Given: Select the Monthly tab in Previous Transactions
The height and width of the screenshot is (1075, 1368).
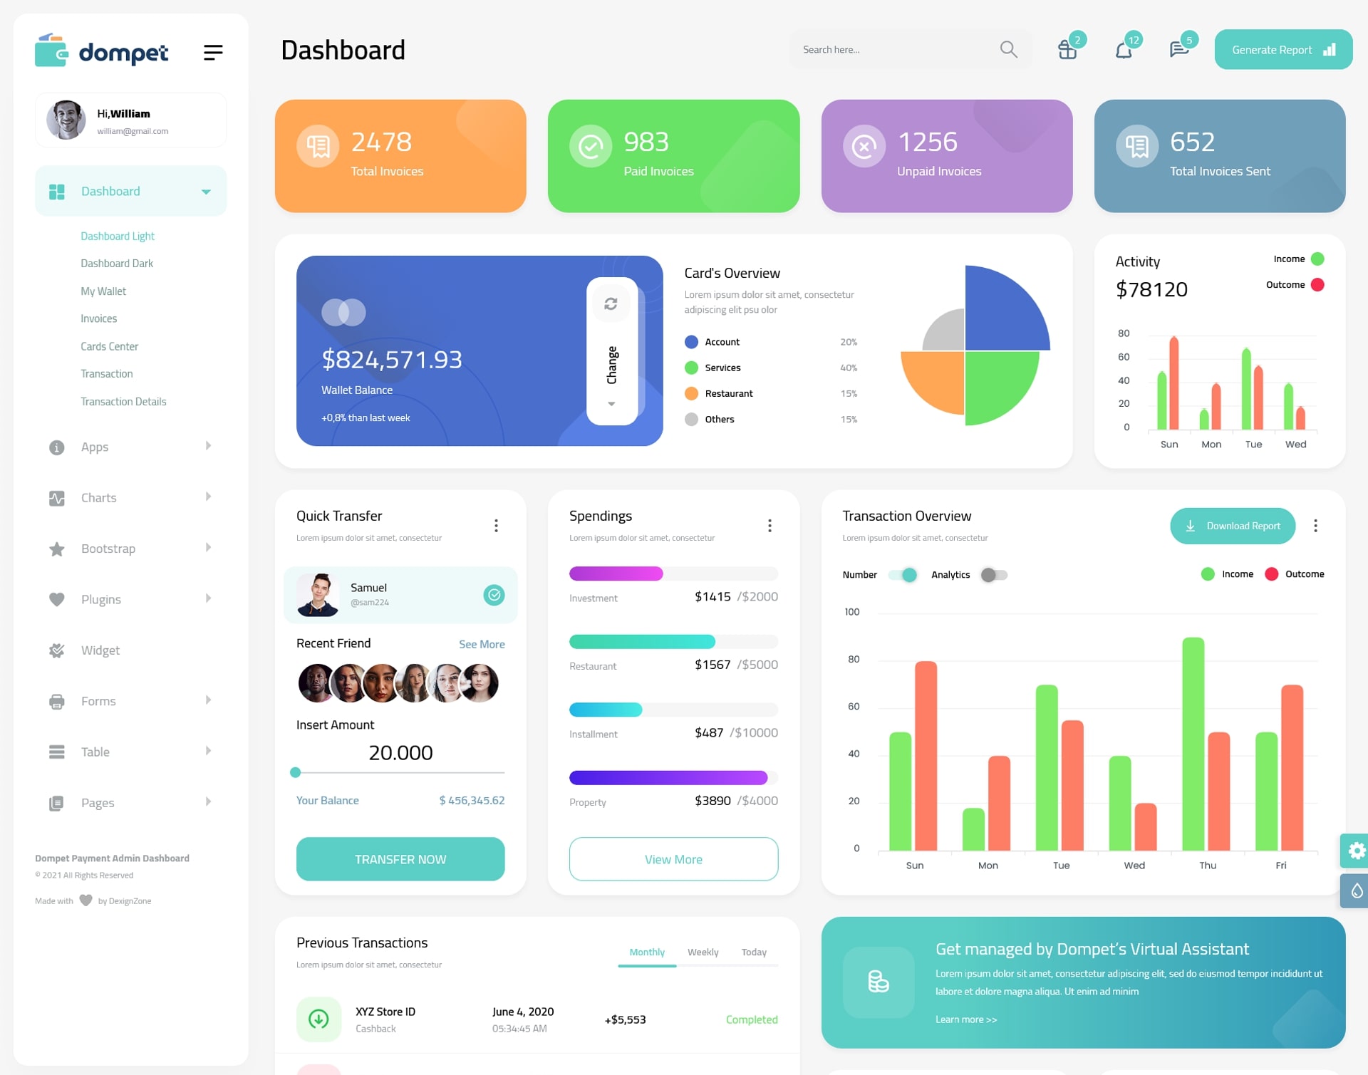Looking at the screenshot, I should pos(646,952).
